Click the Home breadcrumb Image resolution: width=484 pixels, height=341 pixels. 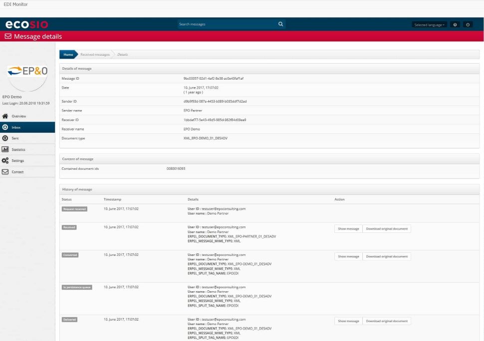68,54
